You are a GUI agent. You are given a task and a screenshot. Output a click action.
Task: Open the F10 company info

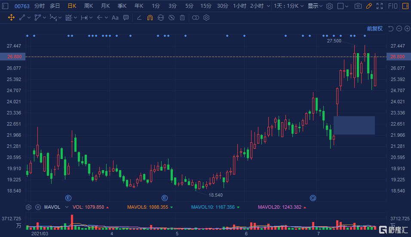pyautogui.click(x=393, y=6)
